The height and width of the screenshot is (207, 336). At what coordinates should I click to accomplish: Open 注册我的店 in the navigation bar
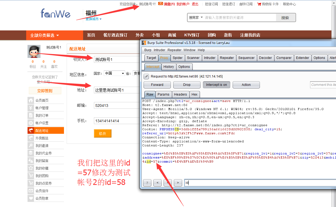click(x=250, y=35)
